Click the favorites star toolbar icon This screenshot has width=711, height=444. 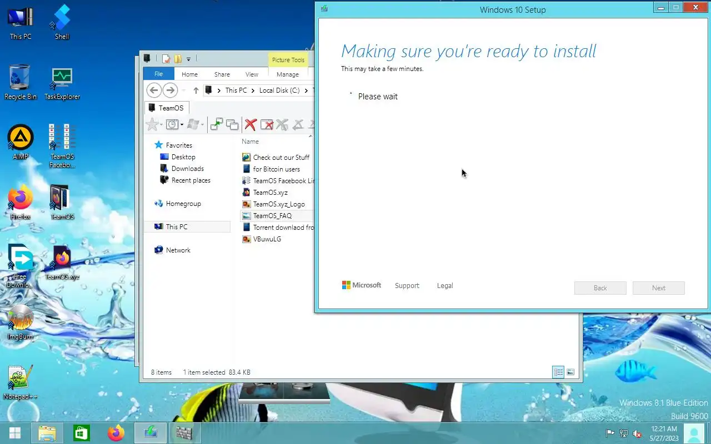(152, 124)
